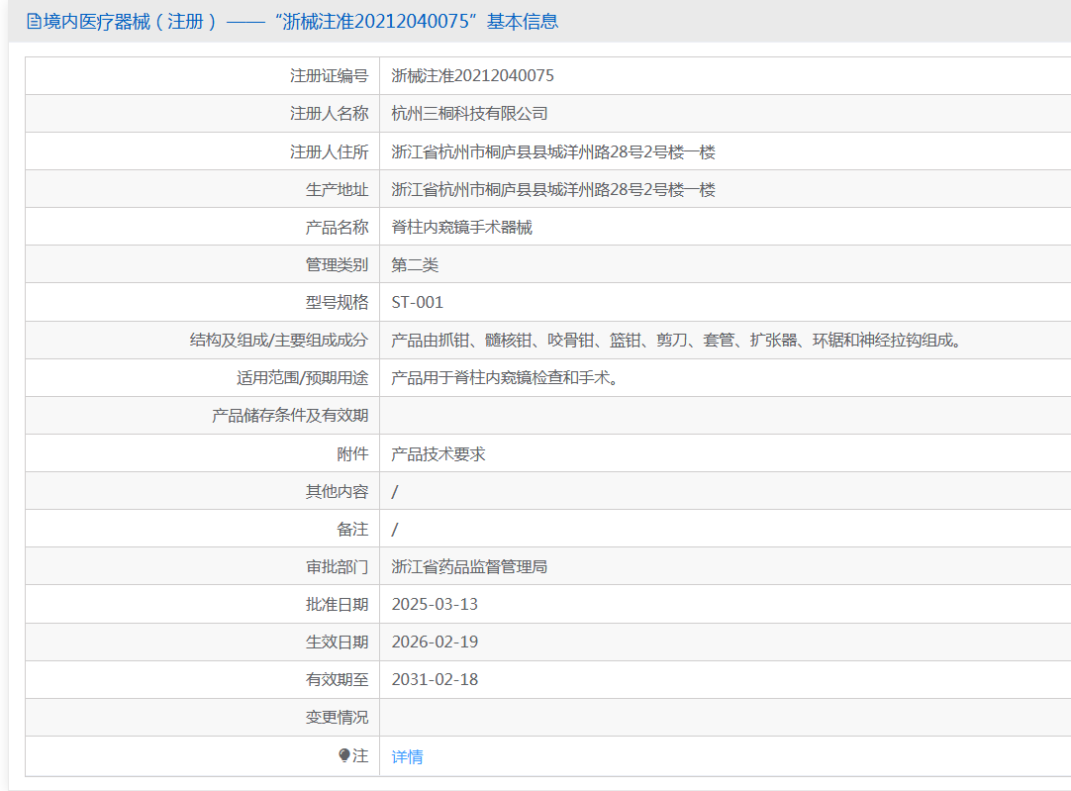Click the page title 境内医疗器械（注册）基本信息

coord(301,21)
